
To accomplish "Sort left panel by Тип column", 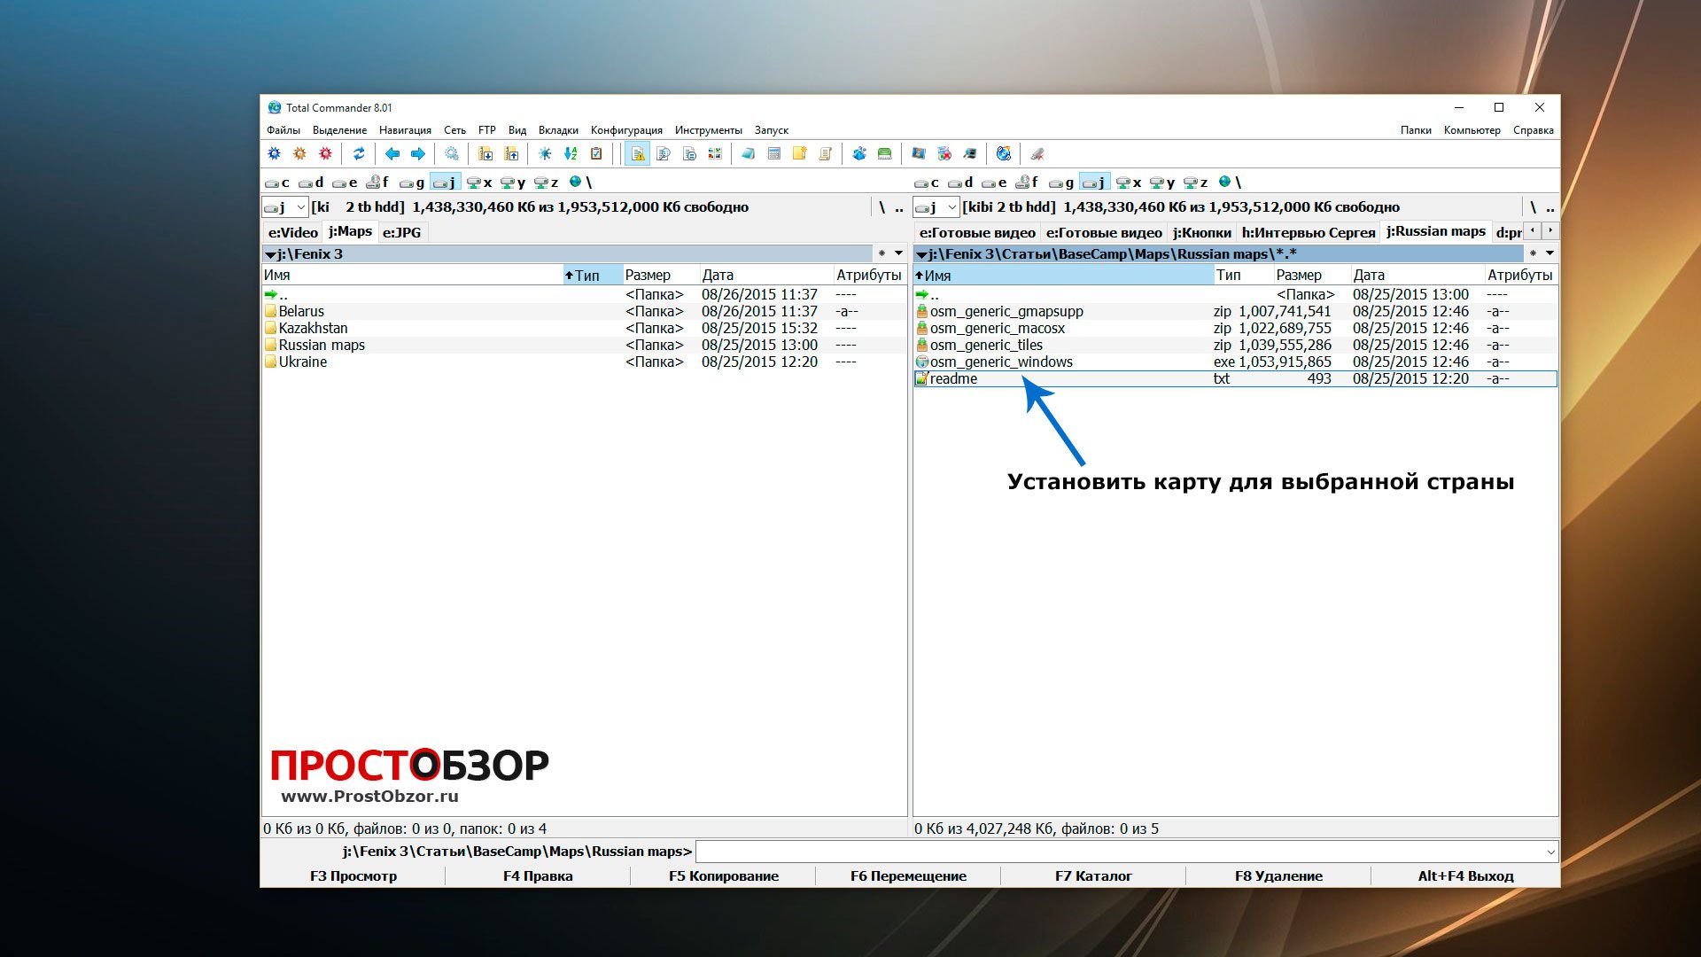I will (x=593, y=275).
